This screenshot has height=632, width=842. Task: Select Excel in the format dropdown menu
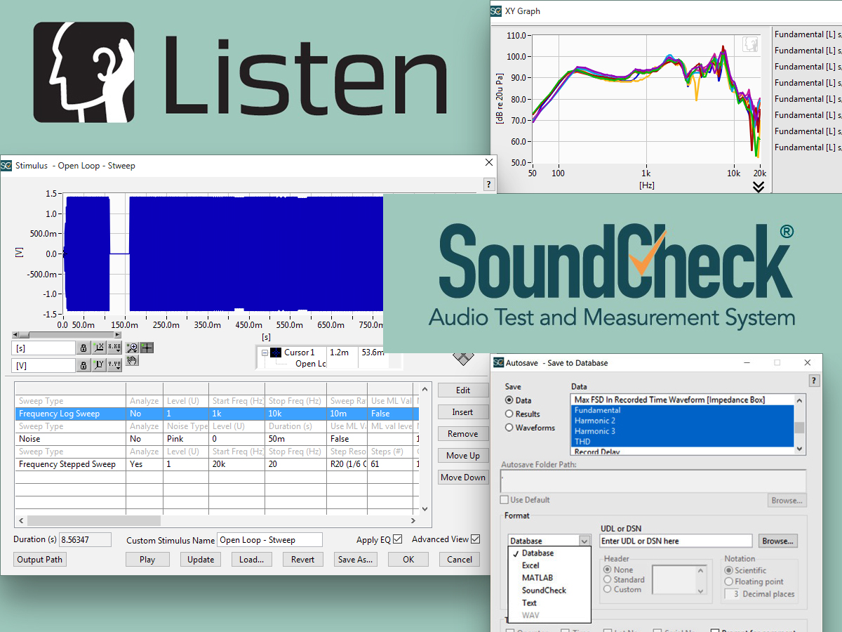pos(532,566)
